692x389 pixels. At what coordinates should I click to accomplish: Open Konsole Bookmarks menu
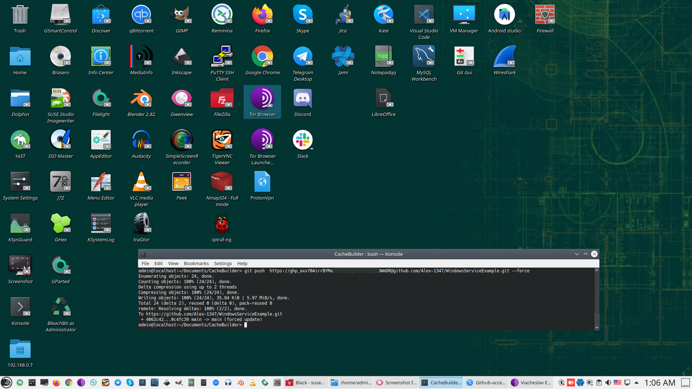coord(196,263)
